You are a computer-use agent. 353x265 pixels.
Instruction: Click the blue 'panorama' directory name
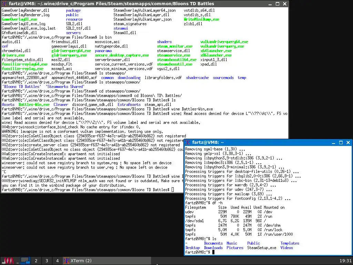click(x=103, y=51)
